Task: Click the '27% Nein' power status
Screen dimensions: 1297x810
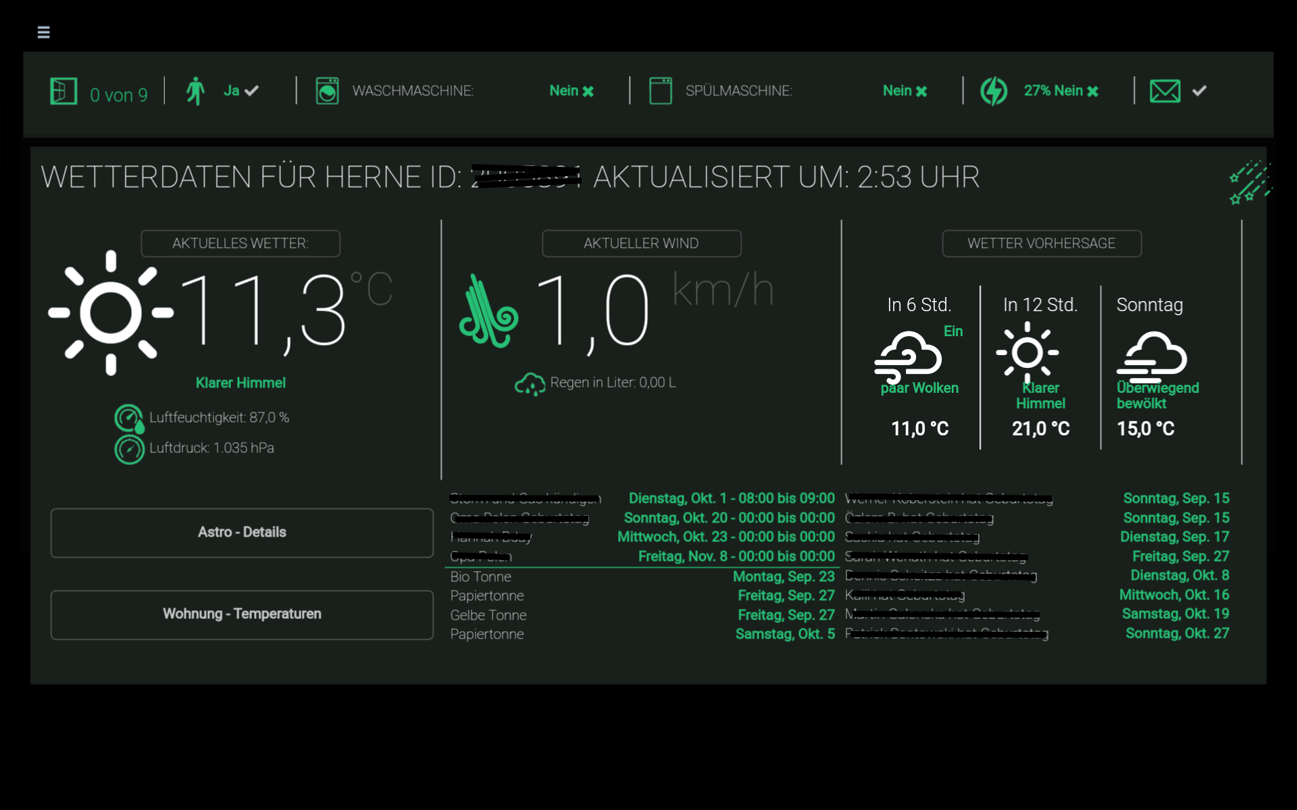Action: [x=1061, y=91]
